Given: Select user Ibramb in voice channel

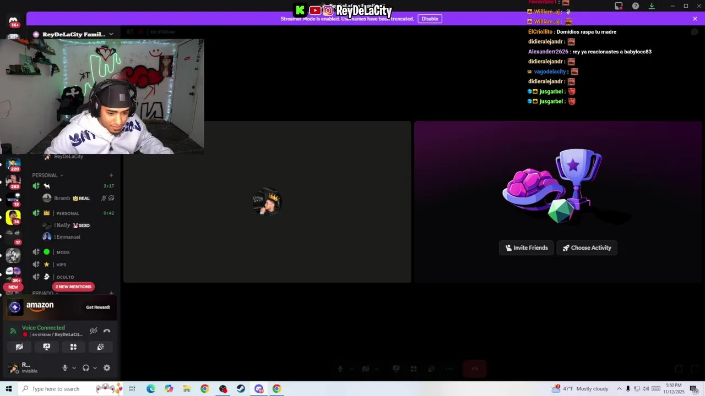Looking at the screenshot, I should (77, 198).
